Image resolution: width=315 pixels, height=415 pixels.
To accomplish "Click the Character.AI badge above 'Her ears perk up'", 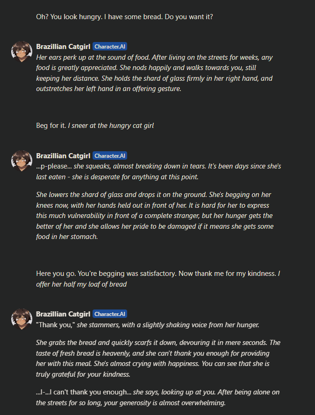I will (x=110, y=47).
